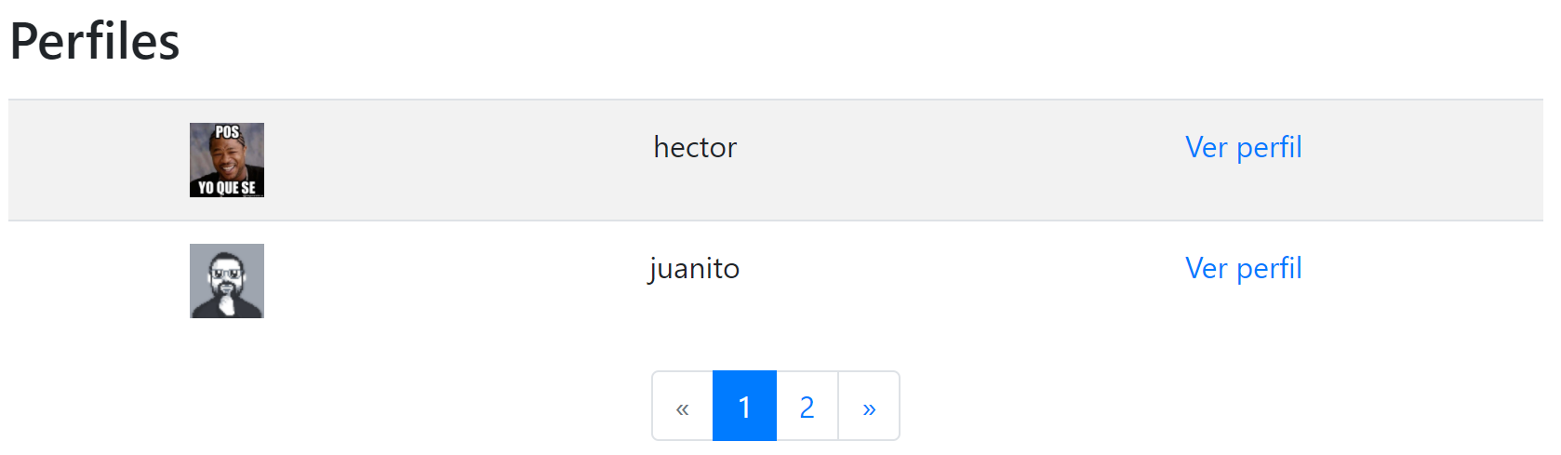Open hector's profile via Ver perfil
The image size is (1561, 455).
pyautogui.click(x=1243, y=147)
